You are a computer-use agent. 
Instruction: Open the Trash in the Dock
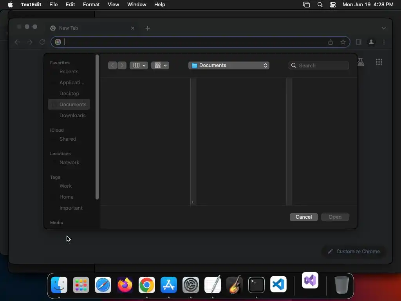pyautogui.click(x=341, y=285)
